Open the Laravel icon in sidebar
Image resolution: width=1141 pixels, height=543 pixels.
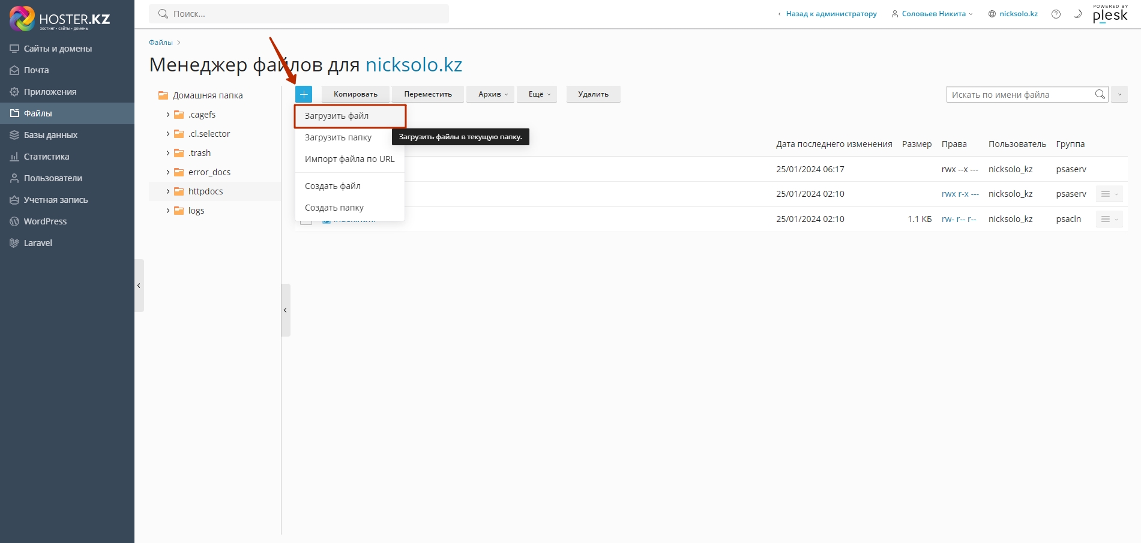pyautogui.click(x=14, y=243)
